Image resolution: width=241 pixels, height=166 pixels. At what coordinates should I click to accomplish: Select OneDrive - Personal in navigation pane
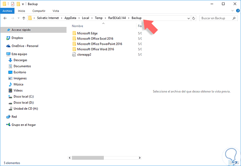tap(25, 46)
